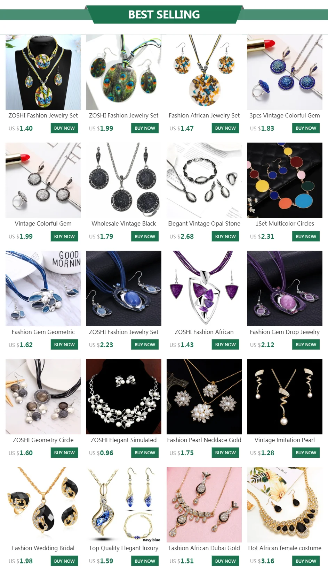Click BUY NOW for Fashion Gem Drop Jewelry

point(306,344)
